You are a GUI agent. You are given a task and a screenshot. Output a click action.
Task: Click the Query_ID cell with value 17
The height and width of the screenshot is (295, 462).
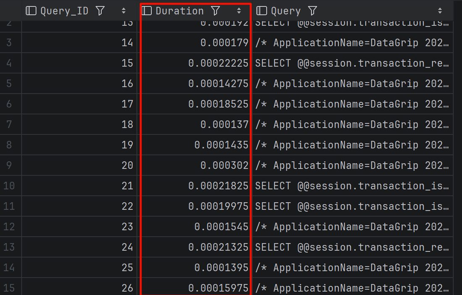79,104
